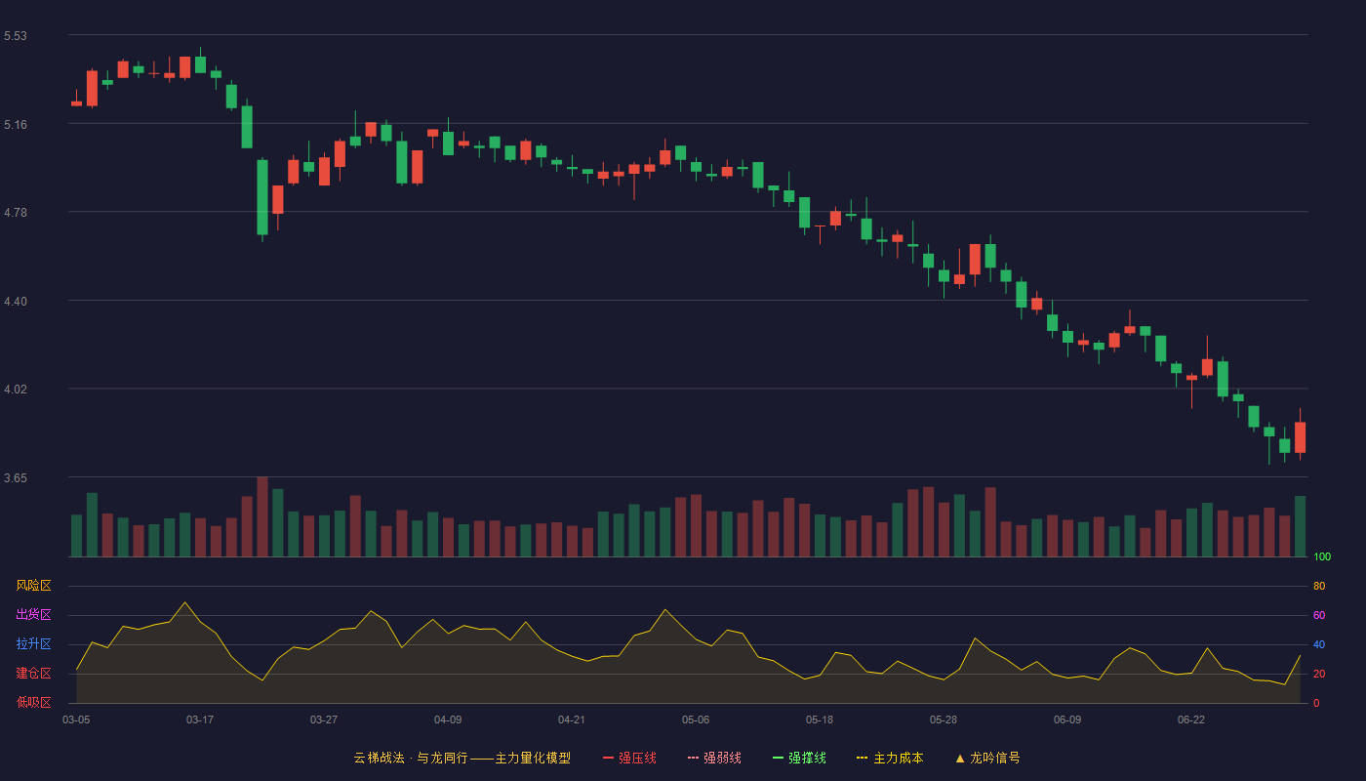Select the 04-21 date label
1366x781 pixels.
click(572, 719)
